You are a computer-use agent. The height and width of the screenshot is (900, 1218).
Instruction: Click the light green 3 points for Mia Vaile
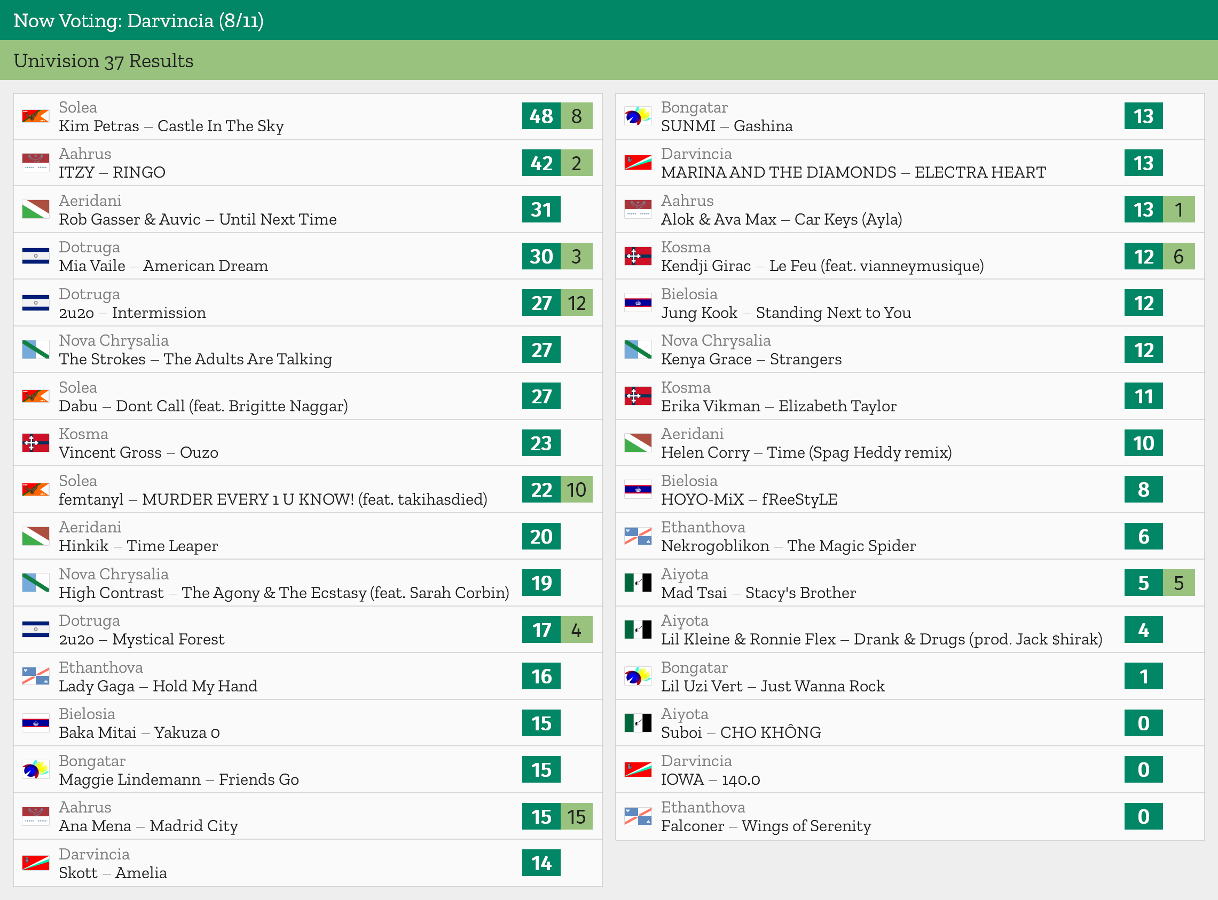577,256
